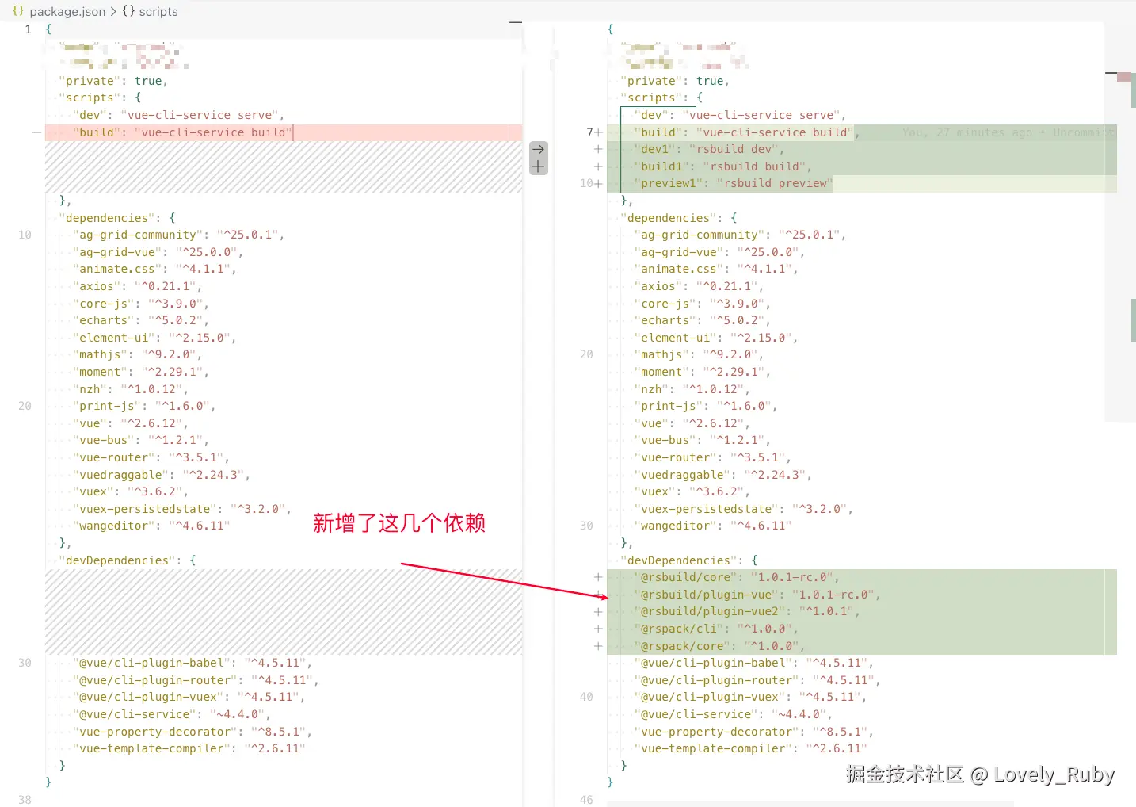Click the plus marker beside the @rspack/core line
This screenshot has width=1136, height=807.
pos(598,646)
